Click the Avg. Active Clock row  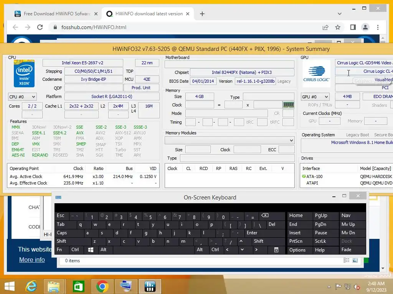(83, 176)
